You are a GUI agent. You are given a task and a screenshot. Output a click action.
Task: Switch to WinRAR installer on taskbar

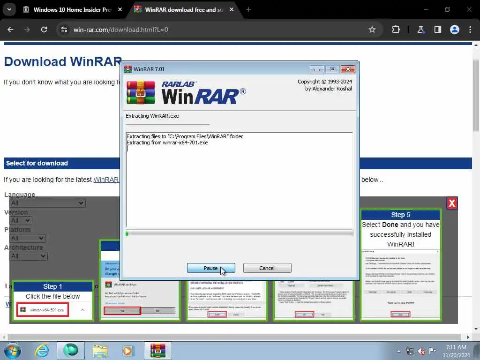point(158,351)
